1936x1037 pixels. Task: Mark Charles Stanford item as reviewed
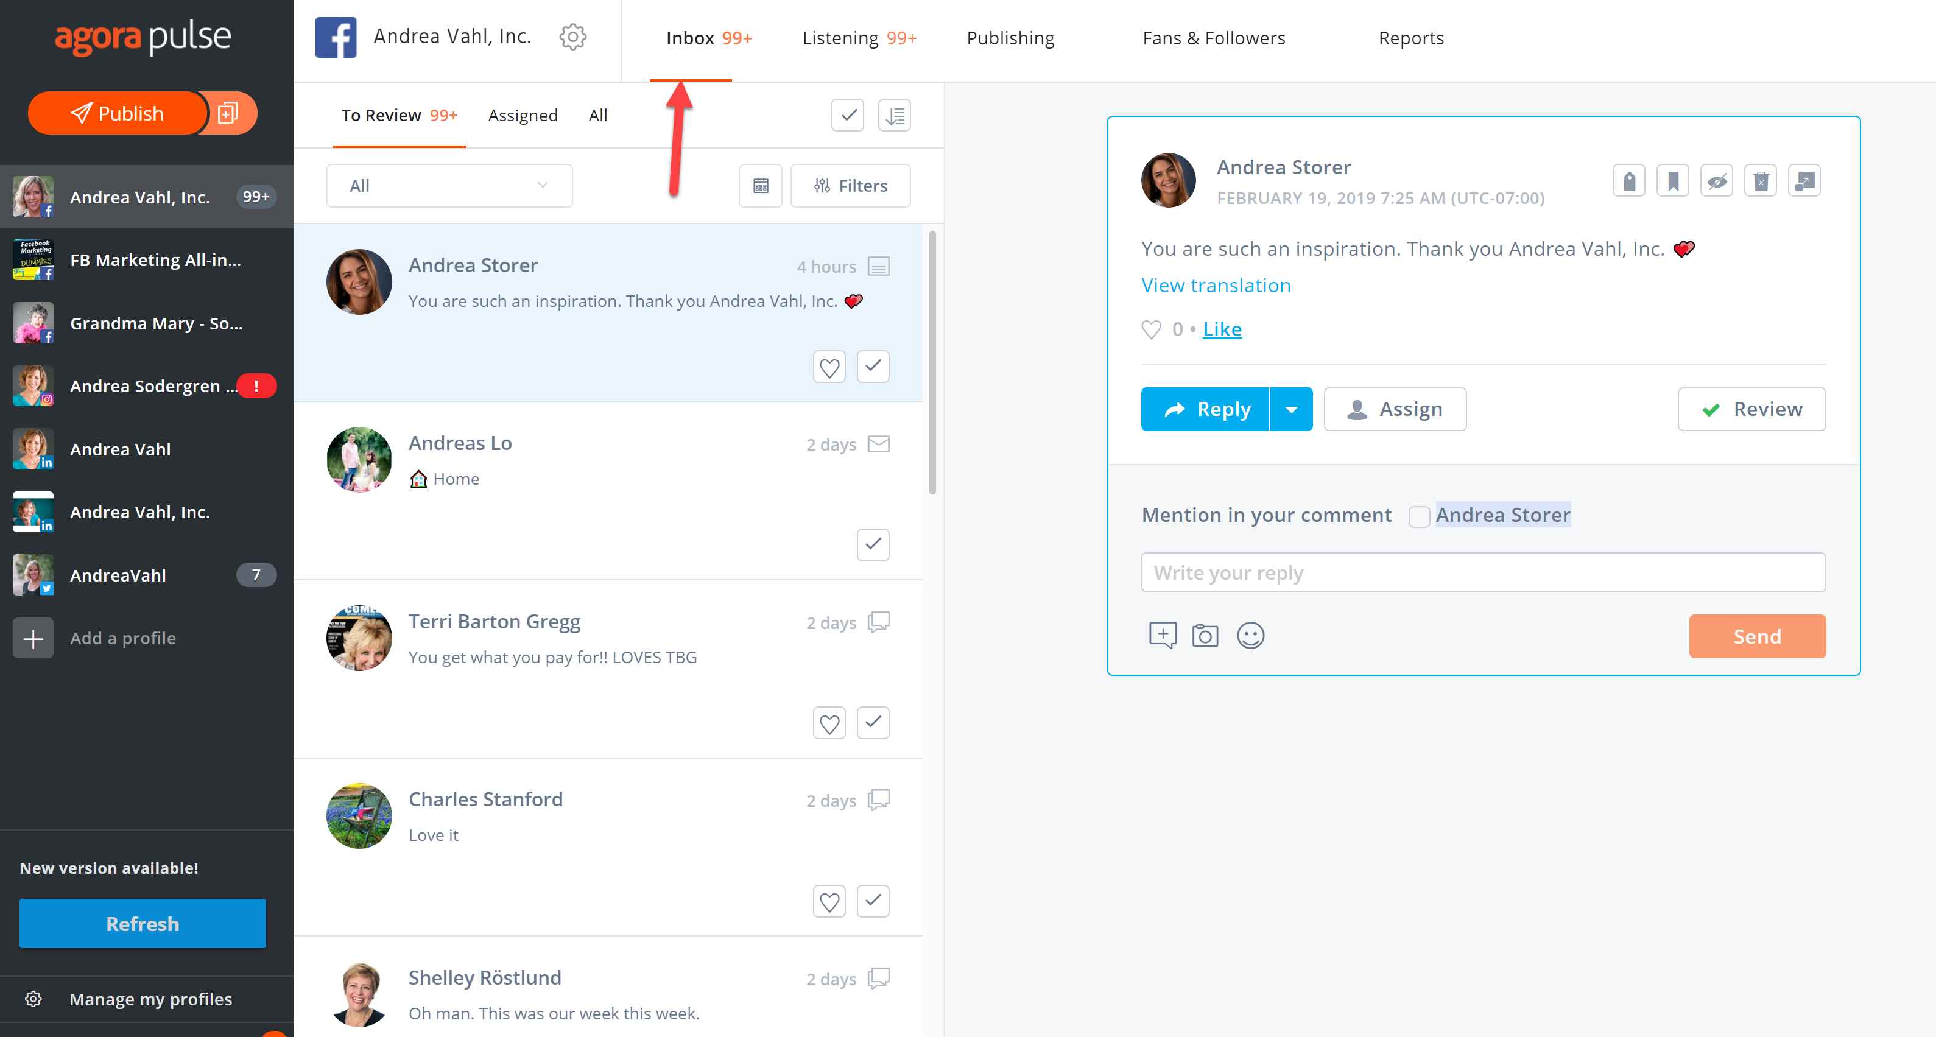[x=873, y=901]
